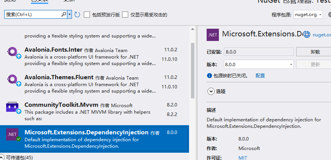Click the refresh packages icon

click(x=77, y=15)
